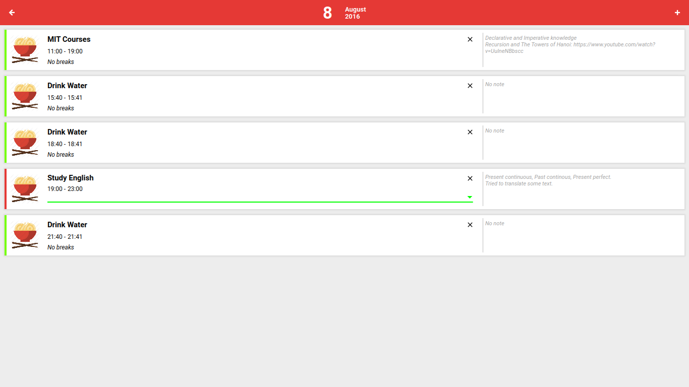Viewport: 689px width, 387px height.
Task: Remove the 18:40 Drink Water entry
Action: 470,132
